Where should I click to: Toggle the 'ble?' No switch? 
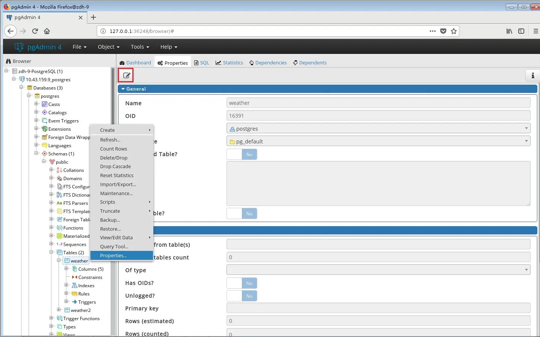pos(242,213)
